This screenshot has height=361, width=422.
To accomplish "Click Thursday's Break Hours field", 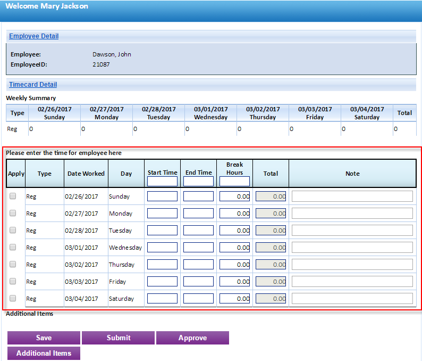I will point(235,265).
